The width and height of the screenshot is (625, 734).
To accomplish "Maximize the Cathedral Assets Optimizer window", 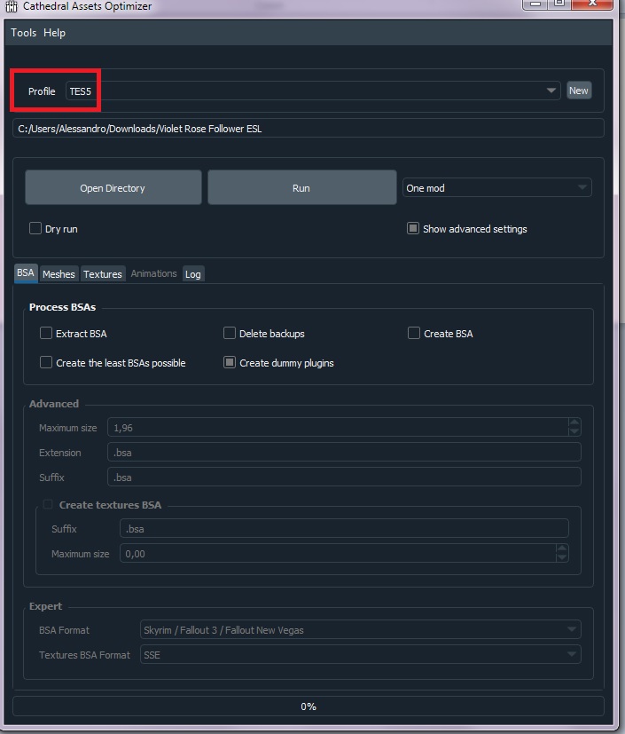I will tap(559, 4).
